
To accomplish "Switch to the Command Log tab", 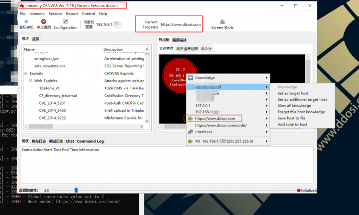I will point(90,141).
